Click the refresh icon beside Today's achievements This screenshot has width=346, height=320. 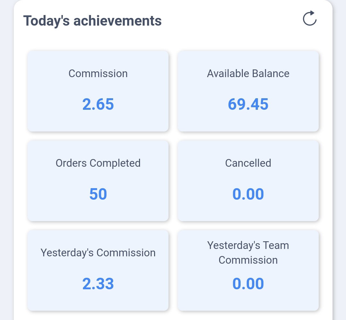(x=309, y=18)
